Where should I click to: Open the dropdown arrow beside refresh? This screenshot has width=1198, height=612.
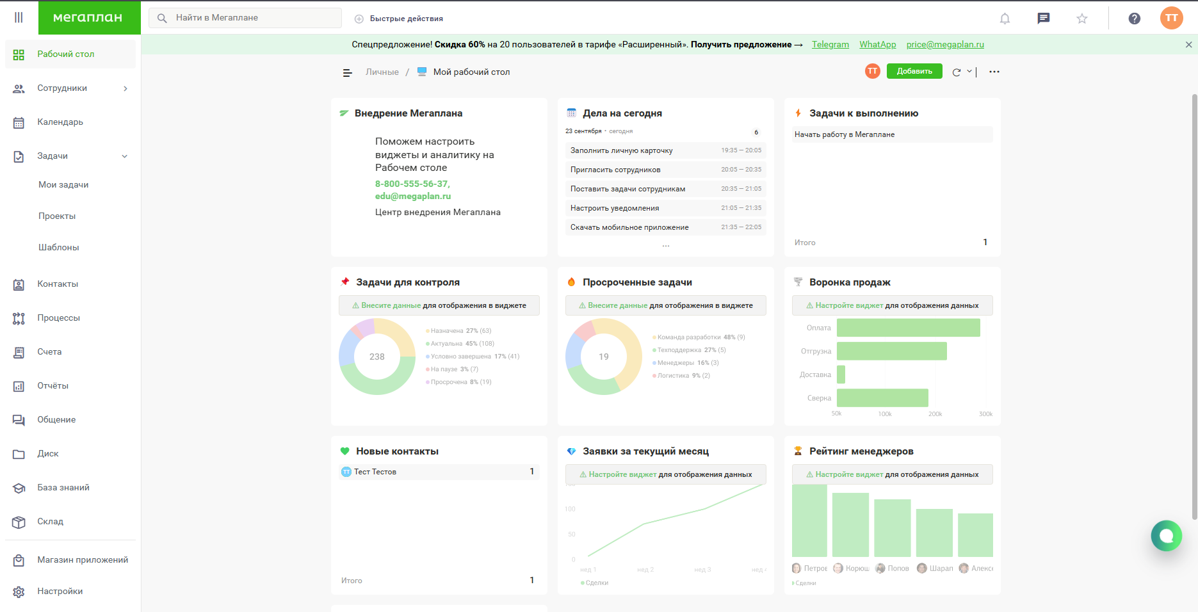pos(969,71)
